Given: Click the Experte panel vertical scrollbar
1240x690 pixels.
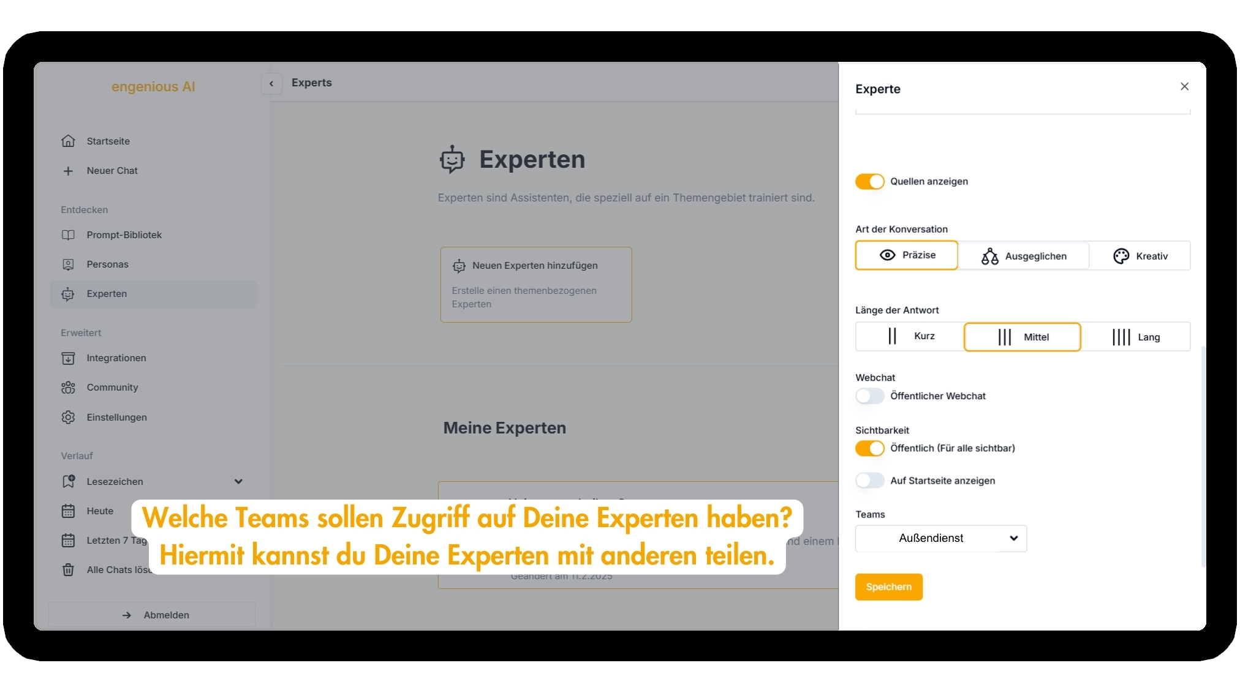Looking at the screenshot, I should pos(1203,456).
